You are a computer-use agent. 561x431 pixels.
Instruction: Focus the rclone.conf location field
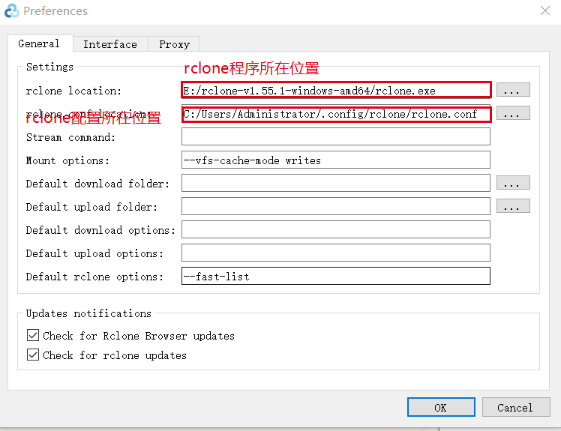pos(336,114)
